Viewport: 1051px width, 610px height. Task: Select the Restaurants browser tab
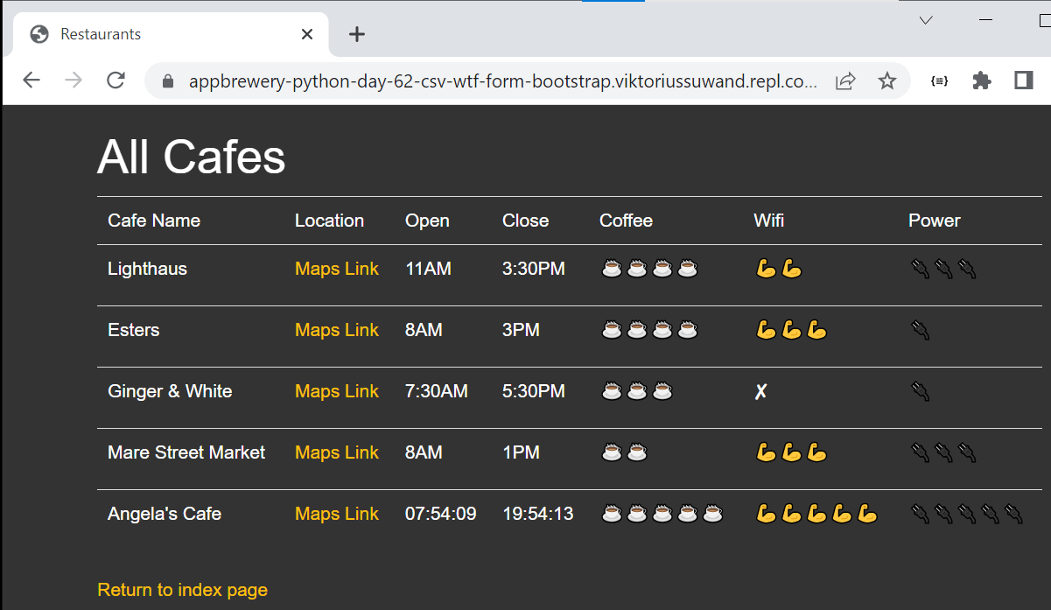[x=172, y=34]
